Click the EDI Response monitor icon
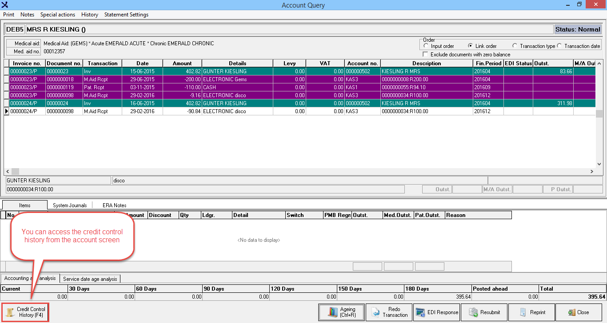The image size is (607, 323). point(420,312)
